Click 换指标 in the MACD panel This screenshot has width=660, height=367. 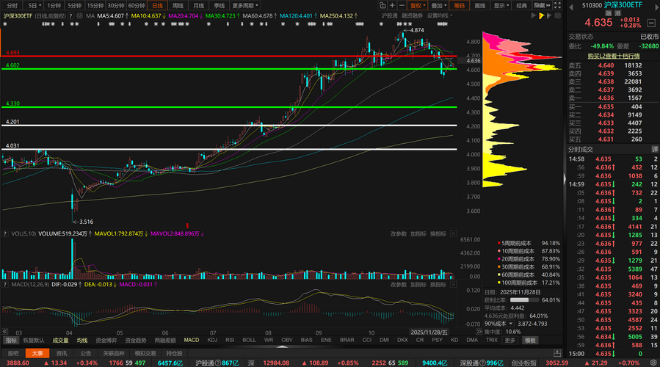pos(438,285)
